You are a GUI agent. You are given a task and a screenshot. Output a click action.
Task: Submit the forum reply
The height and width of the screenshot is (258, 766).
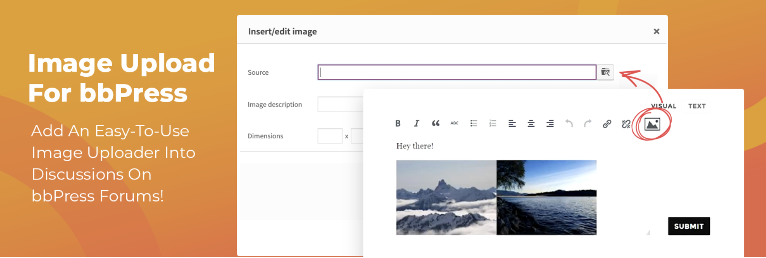[x=689, y=226]
